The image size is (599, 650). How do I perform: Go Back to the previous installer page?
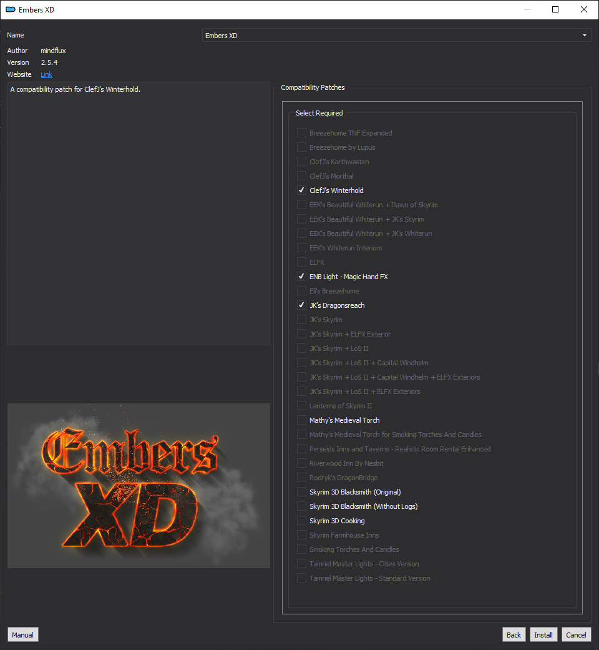click(x=514, y=634)
